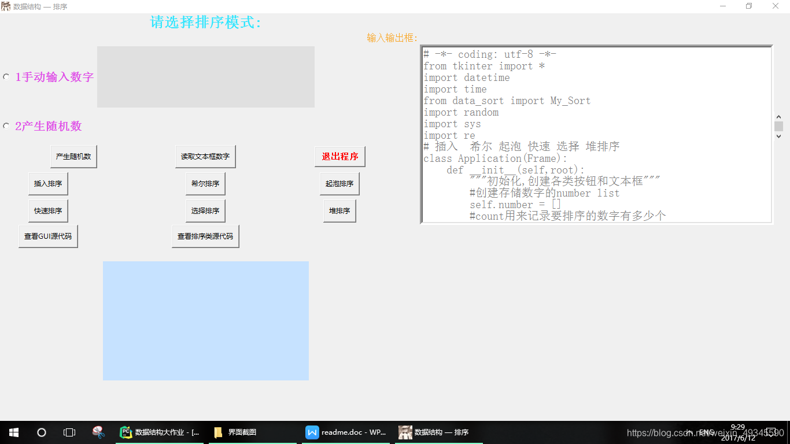Click the app icon in the title bar
Screen dimensions: 790x444
5,6
